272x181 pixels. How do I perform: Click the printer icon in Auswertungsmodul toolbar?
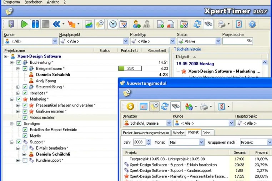(204, 106)
